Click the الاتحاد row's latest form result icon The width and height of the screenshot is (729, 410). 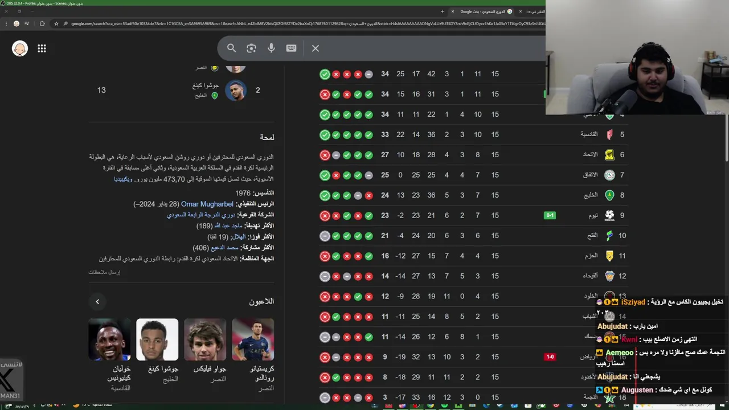(x=325, y=155)
